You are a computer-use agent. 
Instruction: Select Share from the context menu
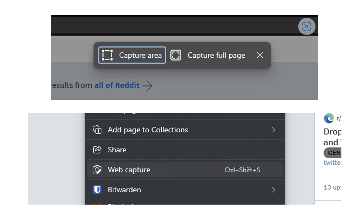click(x=185, y=150)
